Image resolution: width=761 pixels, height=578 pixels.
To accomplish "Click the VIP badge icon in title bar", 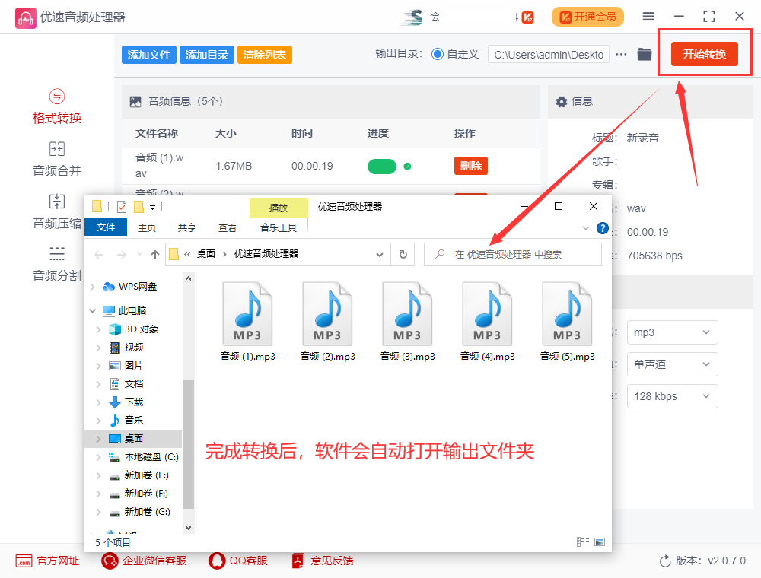I will (527, 17).
